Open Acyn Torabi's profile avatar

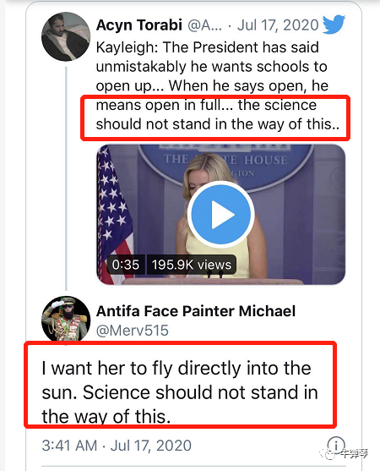coord(66,36)
